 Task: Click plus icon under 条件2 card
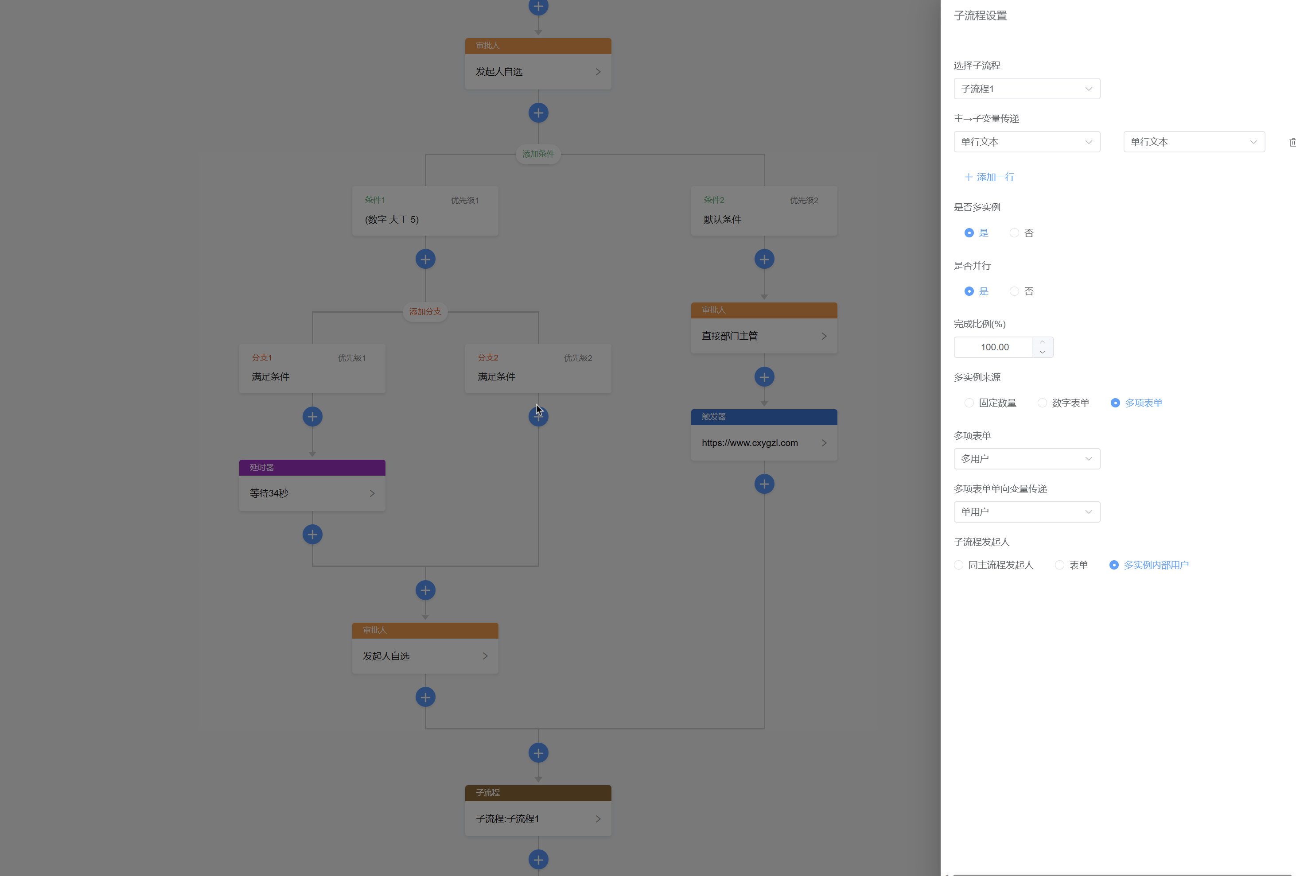(x=764, y=259)
